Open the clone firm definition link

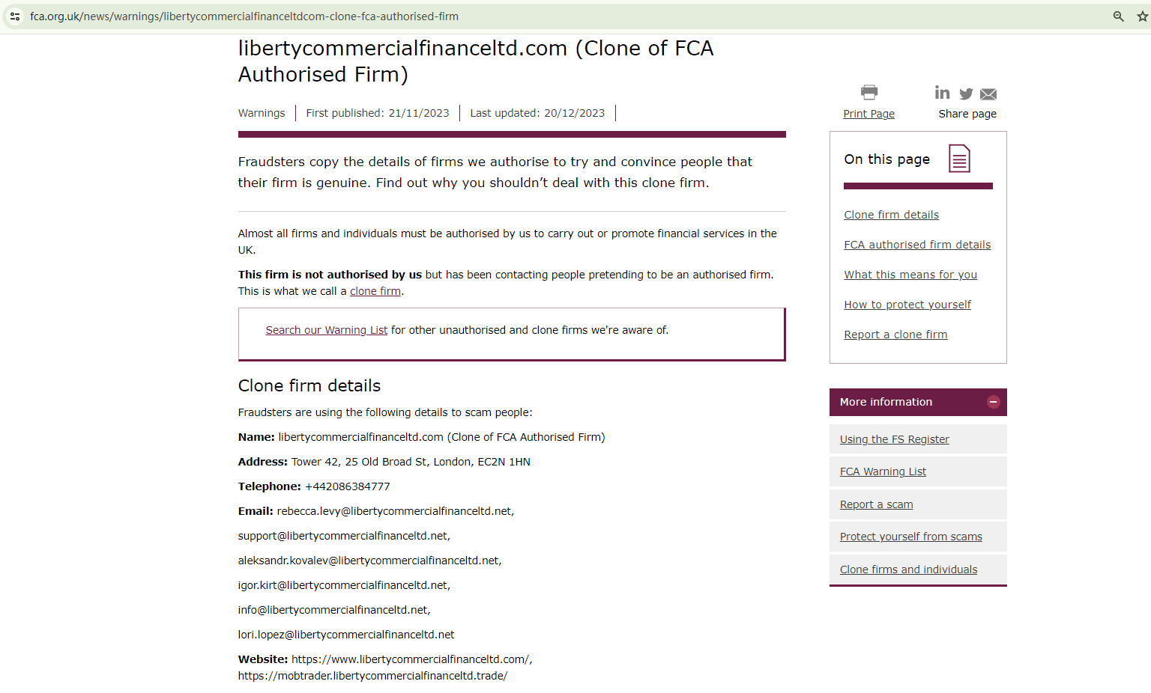(x=375, y=291)
